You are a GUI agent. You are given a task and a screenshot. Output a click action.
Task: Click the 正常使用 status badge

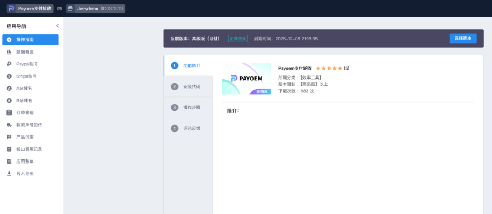238,39
